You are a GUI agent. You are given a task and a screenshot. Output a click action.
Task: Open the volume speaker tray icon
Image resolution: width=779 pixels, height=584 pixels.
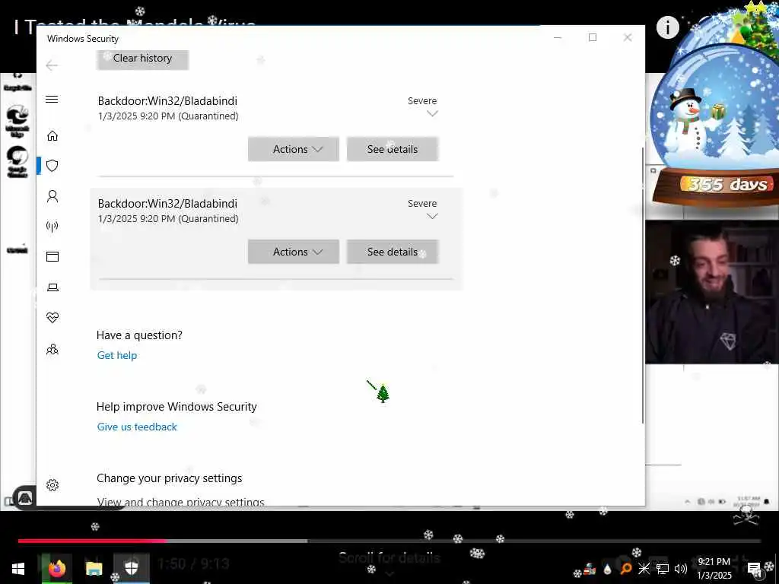(x=681, y=569)
